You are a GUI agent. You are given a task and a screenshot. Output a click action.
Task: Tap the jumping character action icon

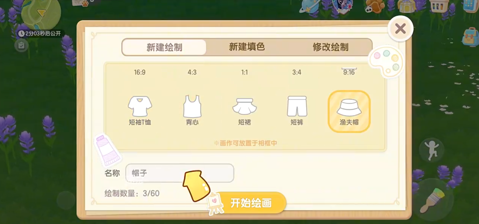[432, 150]
